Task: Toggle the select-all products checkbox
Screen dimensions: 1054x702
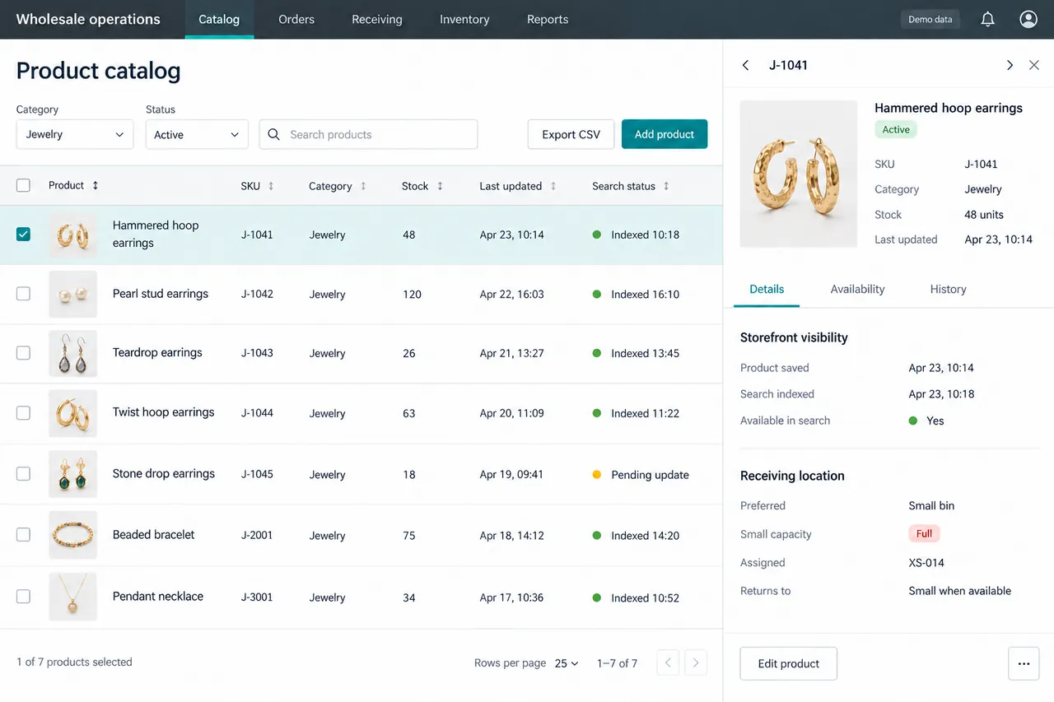Action: point(23,186)
